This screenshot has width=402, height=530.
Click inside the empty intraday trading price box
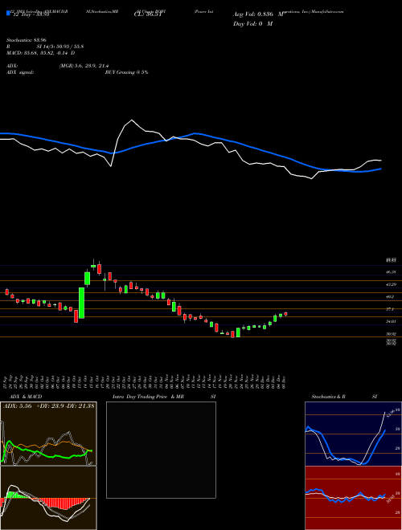[x=161, y=450]
